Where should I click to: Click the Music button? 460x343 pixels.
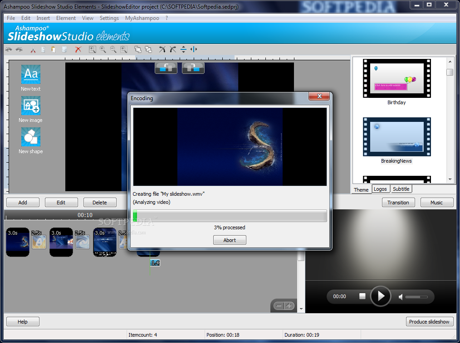coord(436,203)
